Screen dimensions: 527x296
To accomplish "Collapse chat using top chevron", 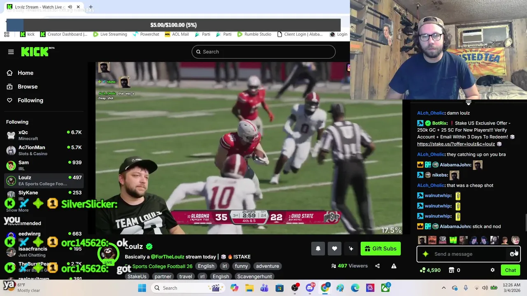I will pos(468,103).
